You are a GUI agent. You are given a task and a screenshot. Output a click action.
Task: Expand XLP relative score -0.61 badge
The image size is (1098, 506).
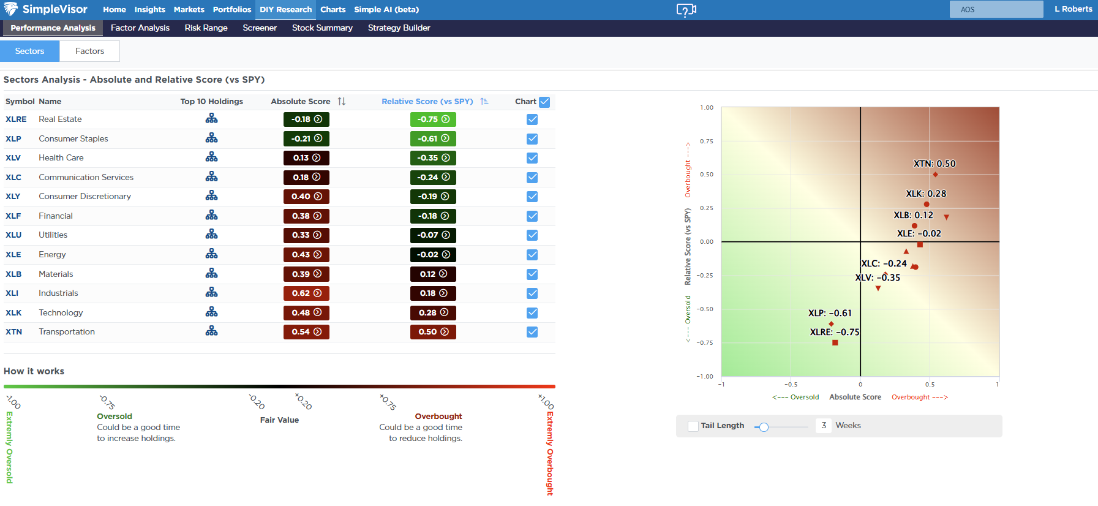tap(433, 139)
